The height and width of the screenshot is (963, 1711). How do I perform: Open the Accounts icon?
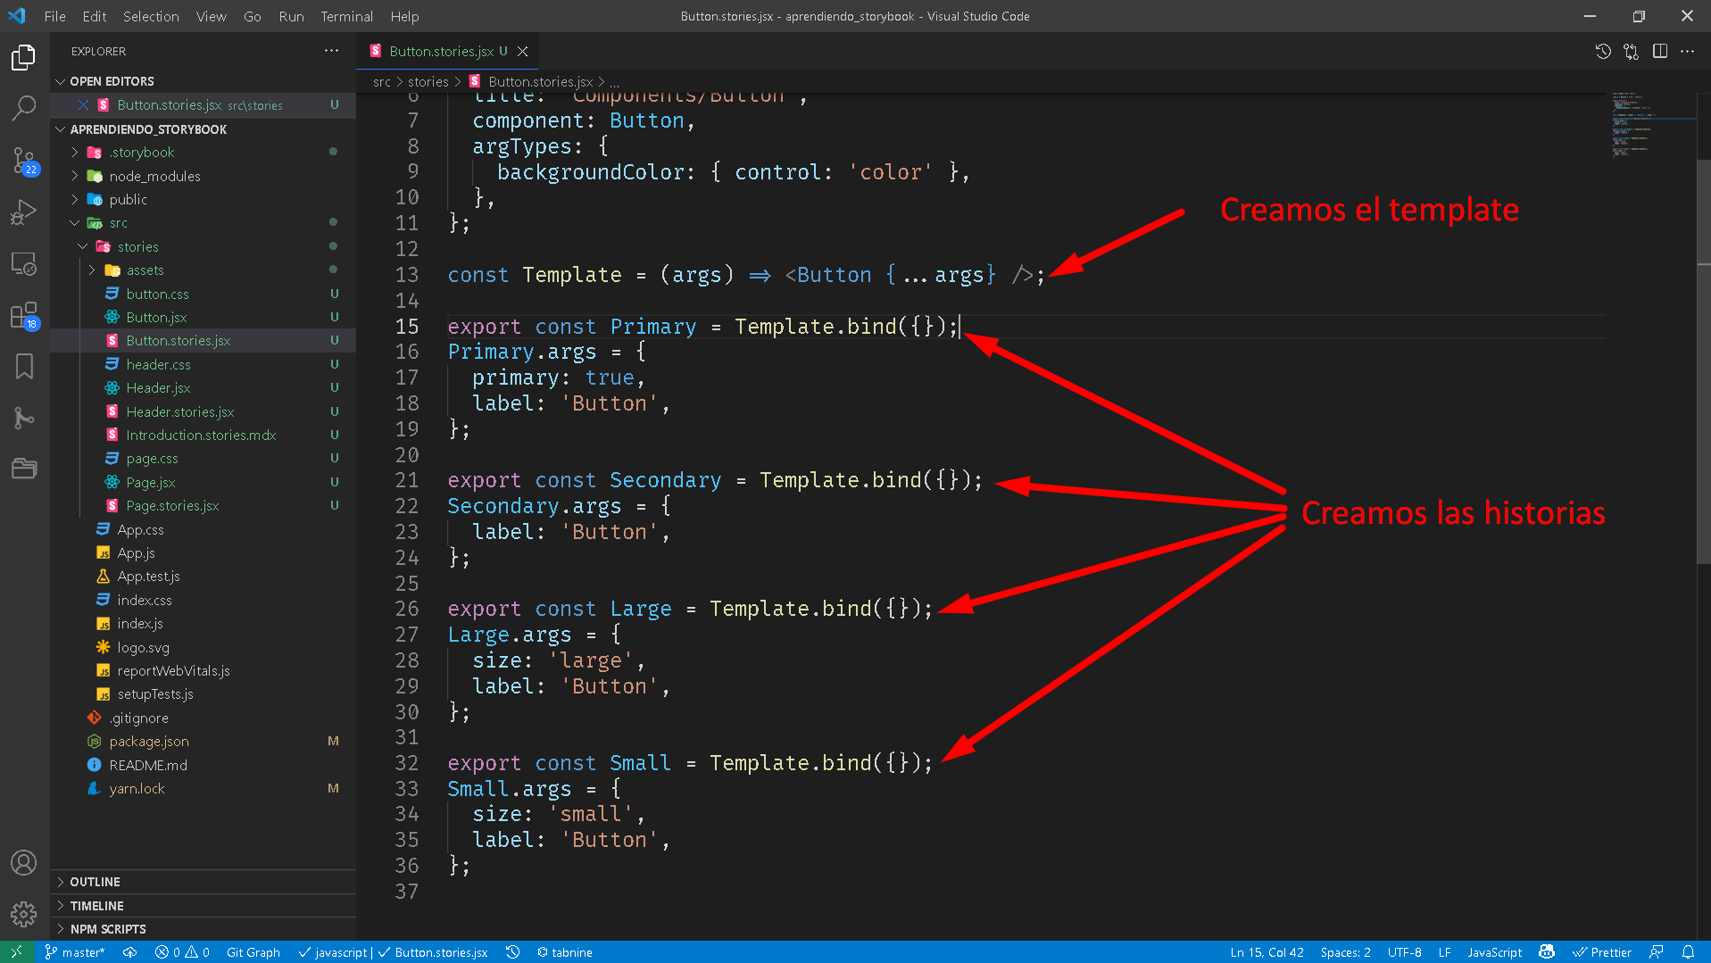tap(24, 862)
